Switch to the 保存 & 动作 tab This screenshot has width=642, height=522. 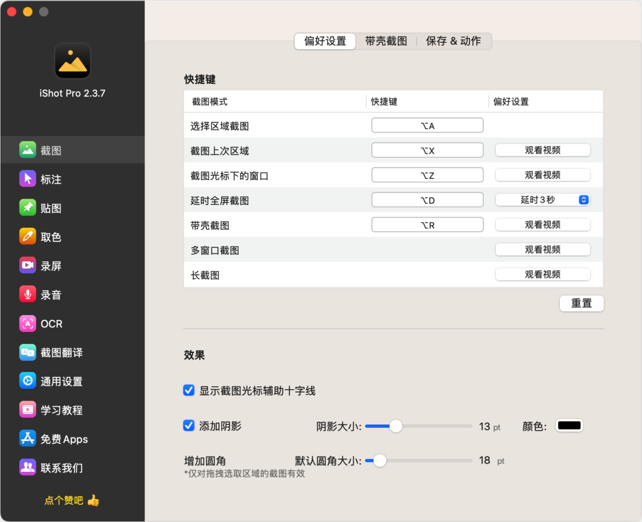coord(453,41)
